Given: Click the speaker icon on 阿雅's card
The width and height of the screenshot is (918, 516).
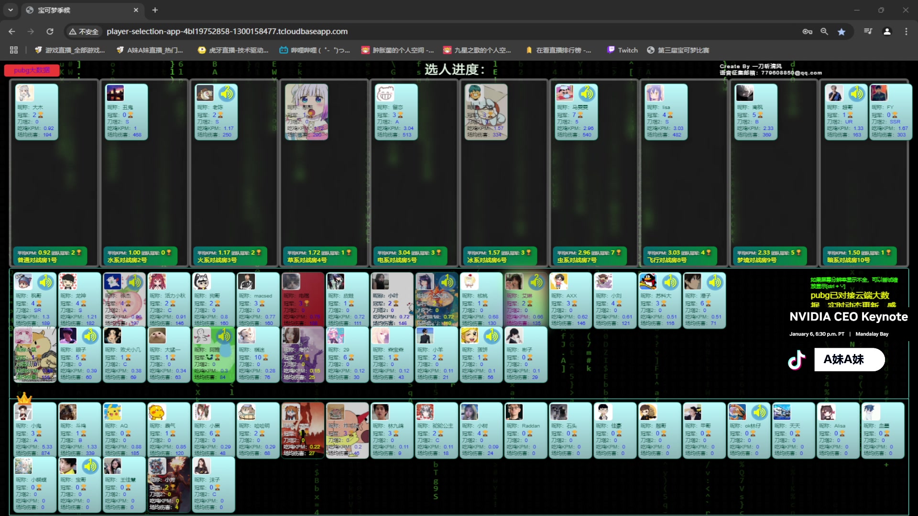Looking at the screenshot, I should [x=224, y=336].
